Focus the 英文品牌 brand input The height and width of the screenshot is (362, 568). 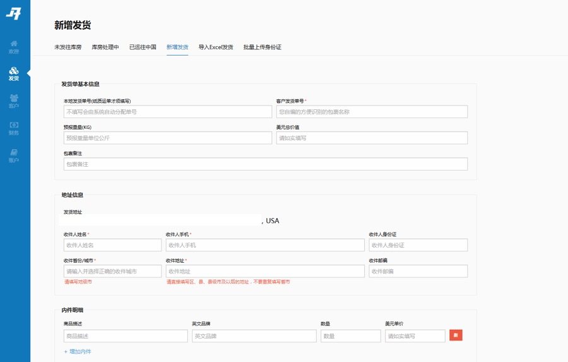(254, 336)
